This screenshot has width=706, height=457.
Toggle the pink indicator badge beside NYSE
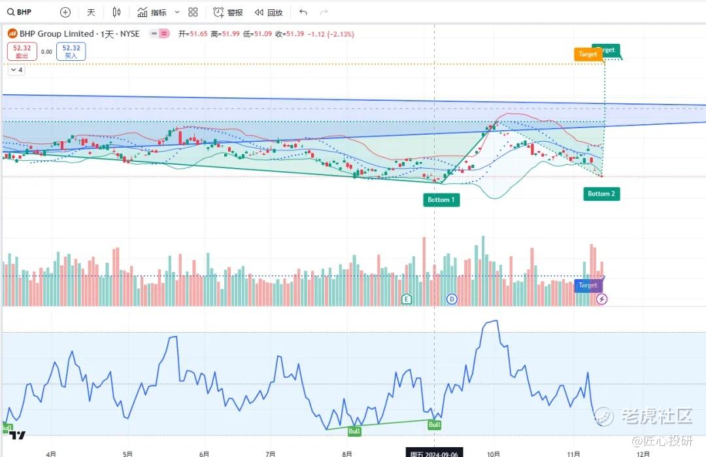(x=164, y=34)
